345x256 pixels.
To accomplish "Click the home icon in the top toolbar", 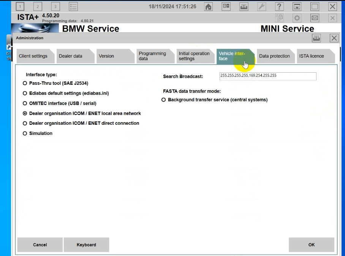I will tap(208, 6).
